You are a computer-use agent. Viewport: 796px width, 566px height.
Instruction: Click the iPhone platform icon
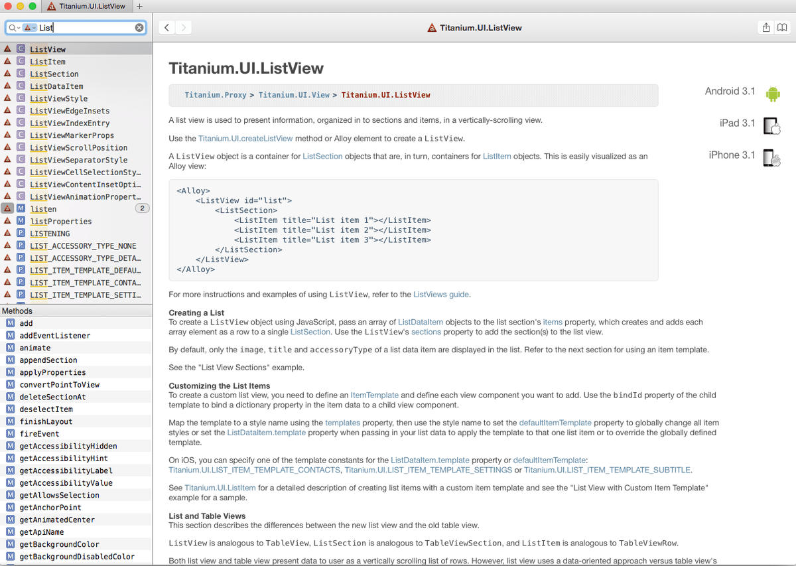[771, 157]
